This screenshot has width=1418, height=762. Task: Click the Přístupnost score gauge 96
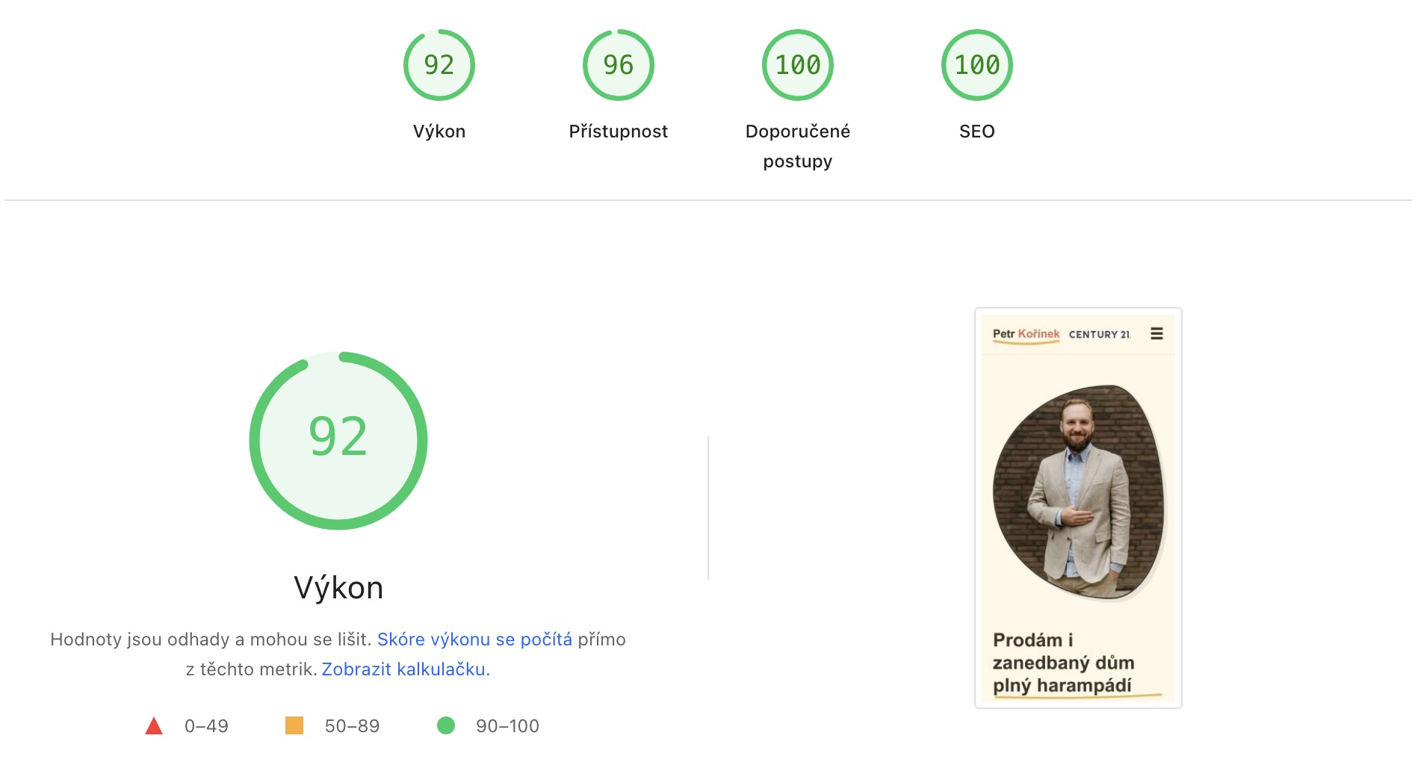[619, 65]
